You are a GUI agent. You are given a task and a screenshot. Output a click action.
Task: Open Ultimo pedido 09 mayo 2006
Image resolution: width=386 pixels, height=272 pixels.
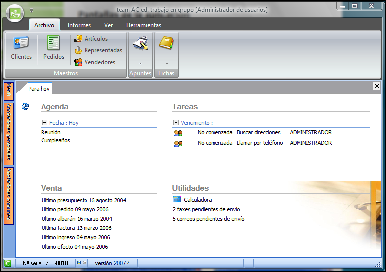coord(75,209)
